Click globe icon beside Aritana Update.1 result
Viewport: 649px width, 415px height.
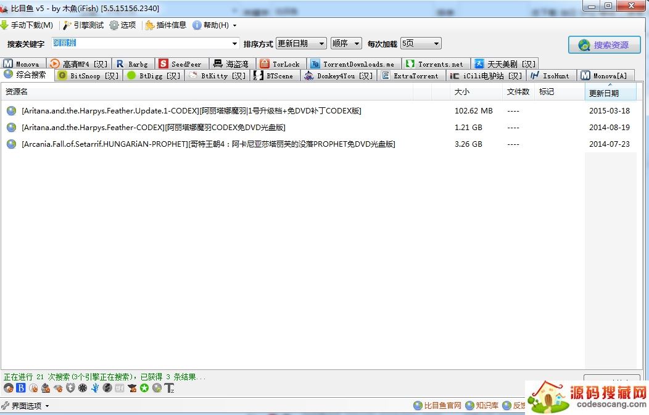(12, 111)
